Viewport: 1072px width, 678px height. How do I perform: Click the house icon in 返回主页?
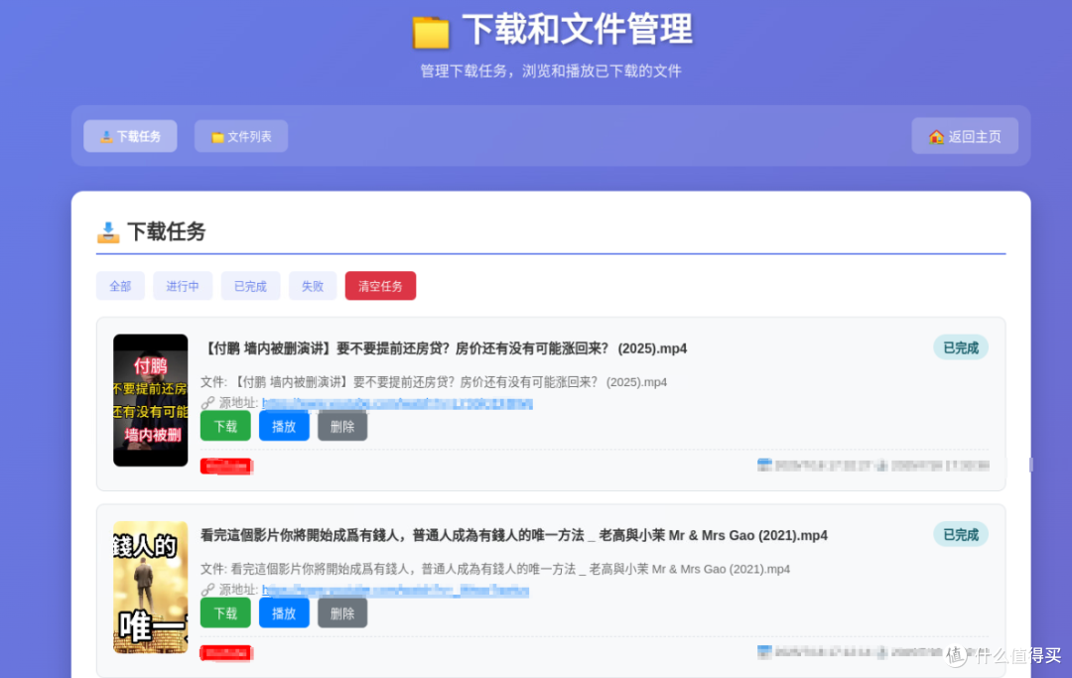[936, 137]
